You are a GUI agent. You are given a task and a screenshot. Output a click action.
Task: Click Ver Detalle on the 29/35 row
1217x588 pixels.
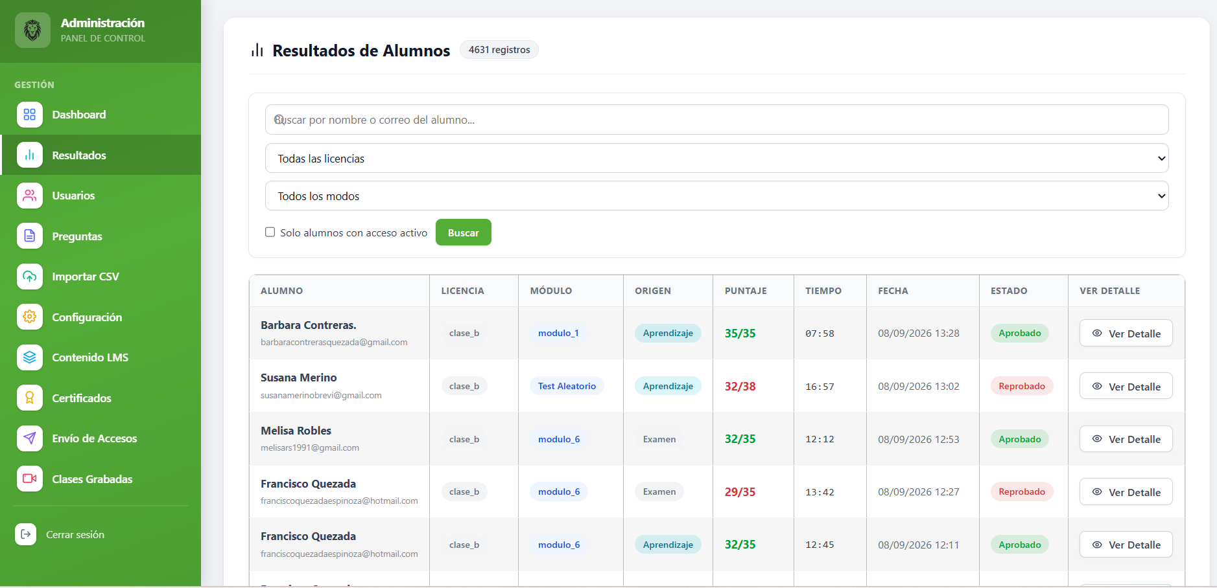point(1126,492)
